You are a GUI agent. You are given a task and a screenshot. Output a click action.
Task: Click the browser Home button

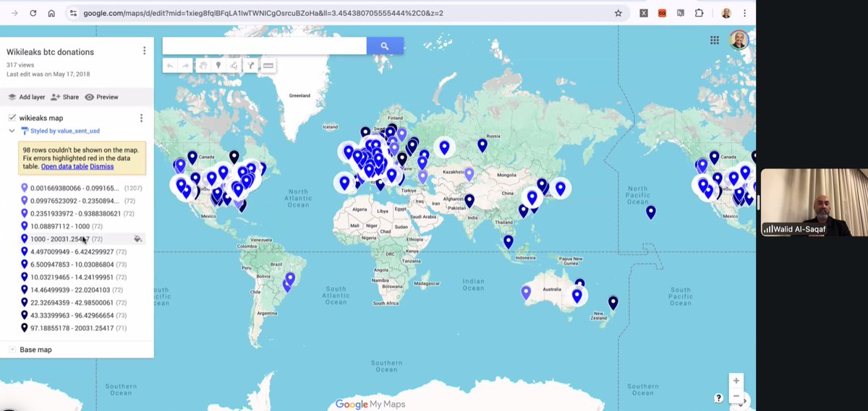[51, 13]
